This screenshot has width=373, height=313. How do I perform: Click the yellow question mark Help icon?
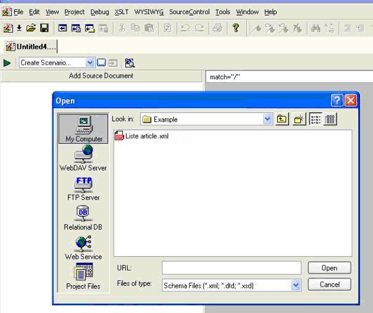coord(236,28)
